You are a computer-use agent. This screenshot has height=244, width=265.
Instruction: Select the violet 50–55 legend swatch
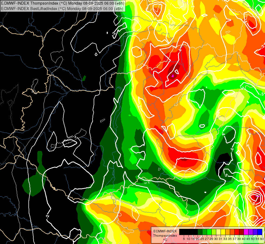(255, 232)
